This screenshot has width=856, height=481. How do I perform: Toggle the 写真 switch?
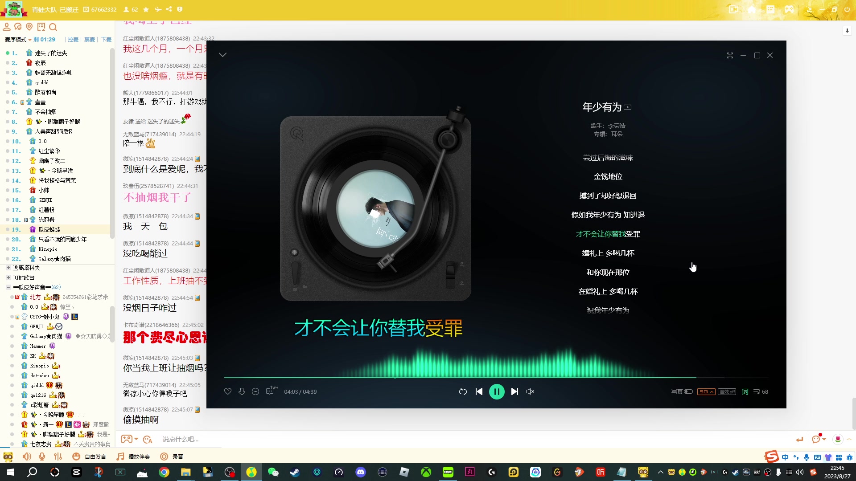click(682, 391)
